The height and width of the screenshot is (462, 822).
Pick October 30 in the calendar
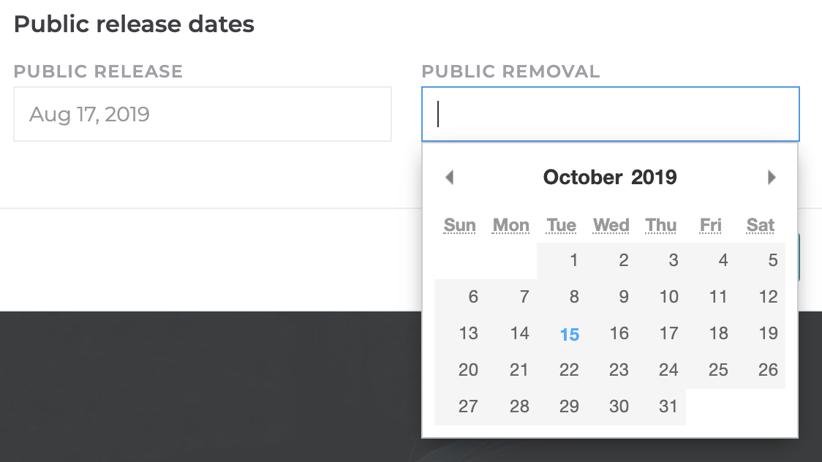coord(619,406)
